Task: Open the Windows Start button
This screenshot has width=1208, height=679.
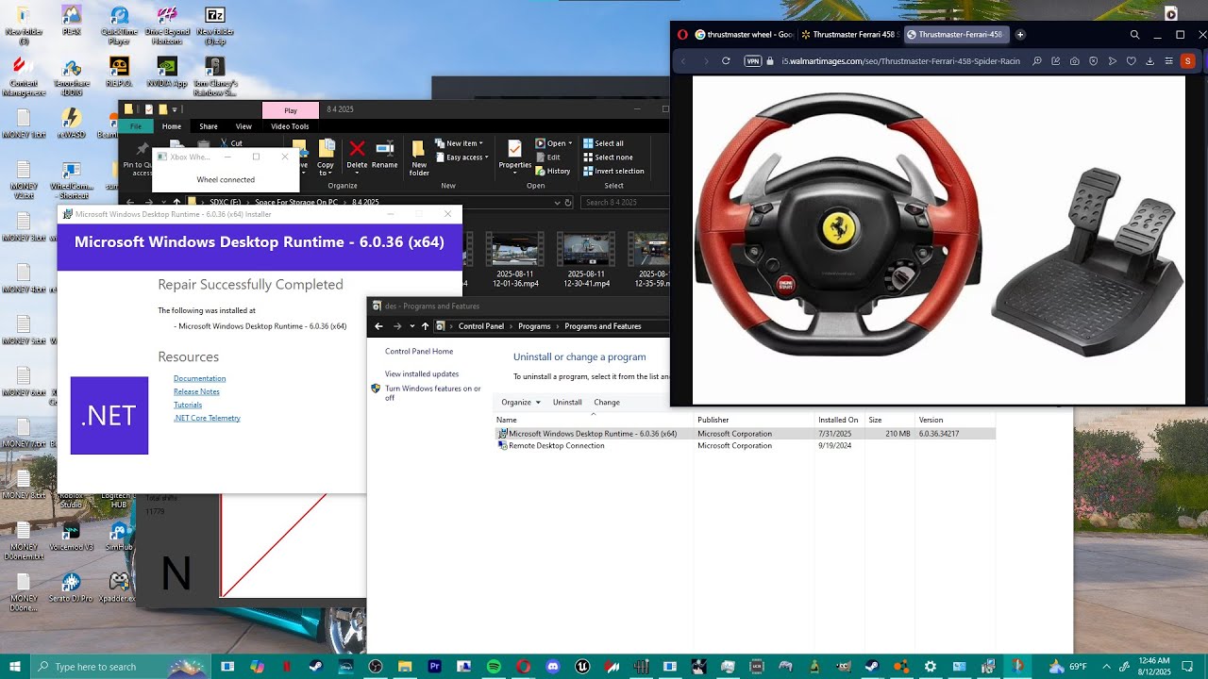Action: [x=15, y=667]
